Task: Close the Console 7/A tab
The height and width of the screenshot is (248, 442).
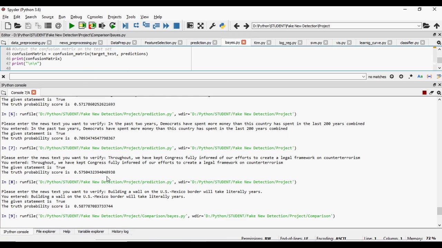Action: click(33, 92)
